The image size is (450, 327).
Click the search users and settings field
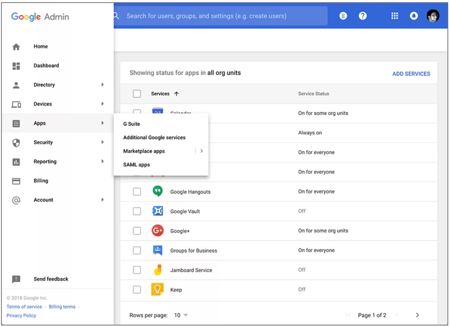220,16
